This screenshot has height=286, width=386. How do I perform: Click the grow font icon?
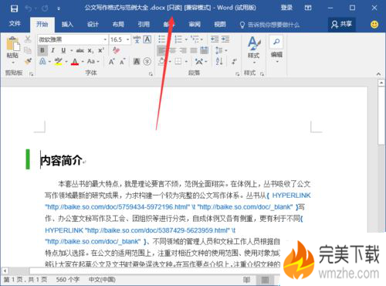[111, 62]
